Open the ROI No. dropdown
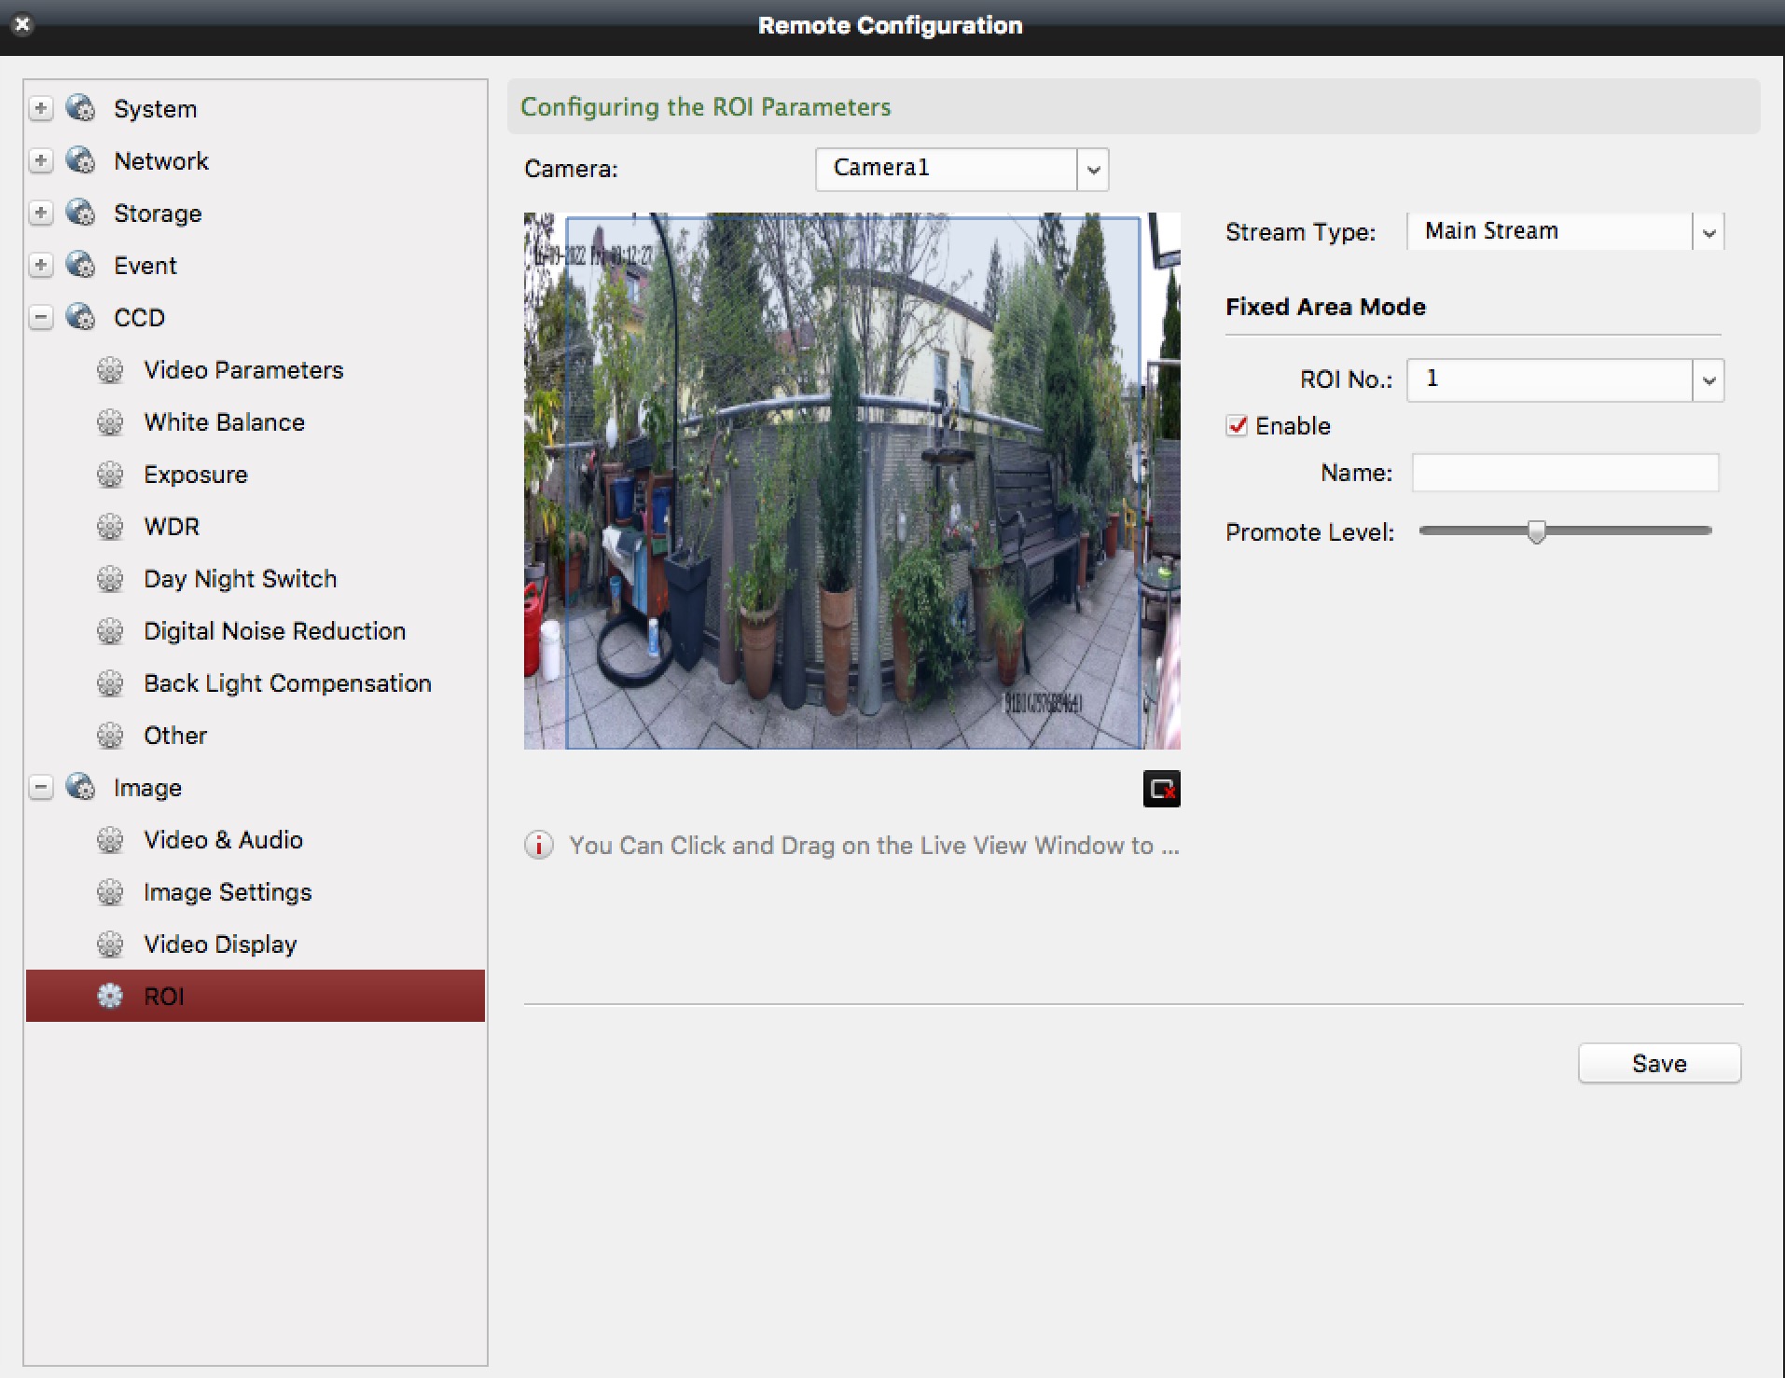This screenshot has width=1785, height=1378. click(x=1709, y=380)
